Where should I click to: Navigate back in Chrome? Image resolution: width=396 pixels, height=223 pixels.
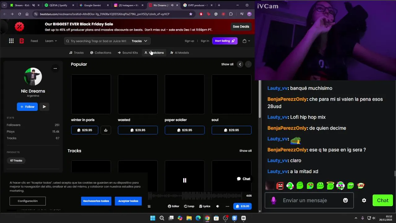(x=5, y=14)
